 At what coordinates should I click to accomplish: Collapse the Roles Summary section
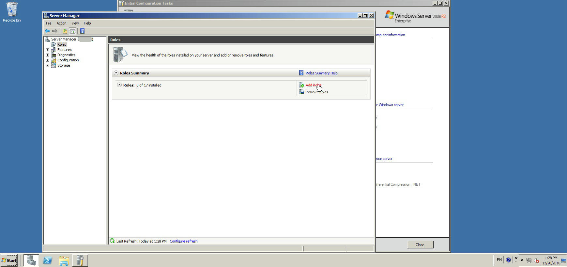click(116, 73)
